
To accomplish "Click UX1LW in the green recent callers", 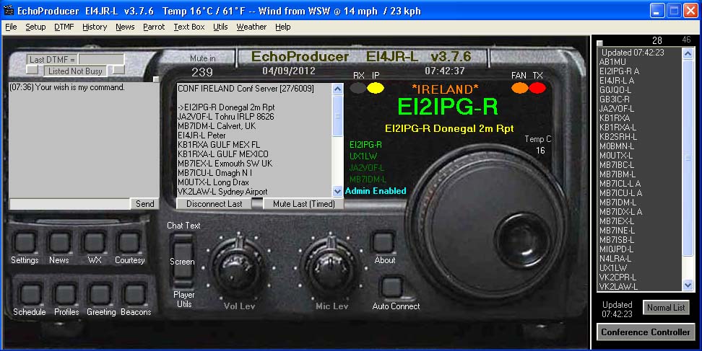I will coord(363,156).
